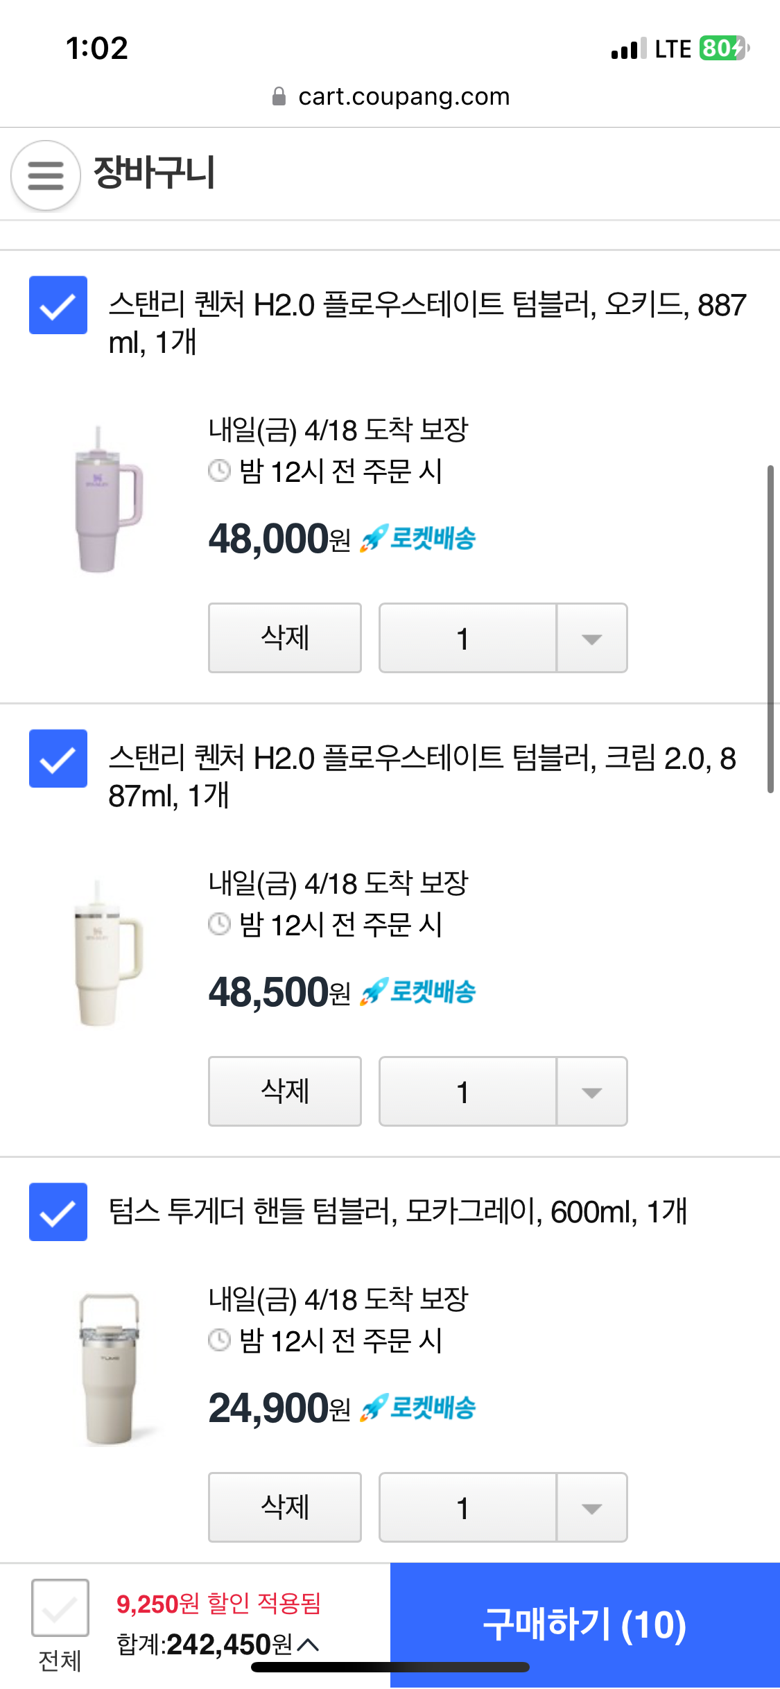Tap the cart.coupang.com address bar
The height and width of the screenshot is (1689, 780).
click(404, 96)
